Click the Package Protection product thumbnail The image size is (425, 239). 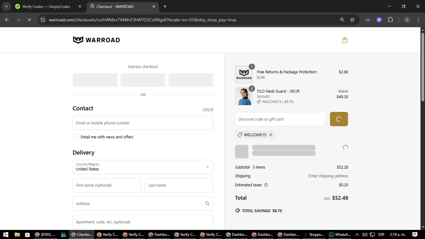click(x=244, y=75)
